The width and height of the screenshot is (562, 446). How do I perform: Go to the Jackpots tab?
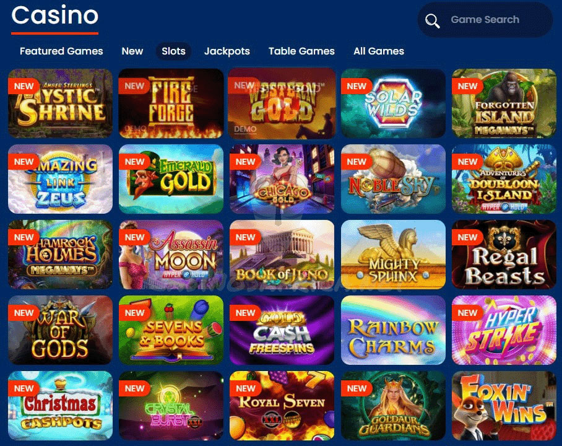click(x=227, y=51)
